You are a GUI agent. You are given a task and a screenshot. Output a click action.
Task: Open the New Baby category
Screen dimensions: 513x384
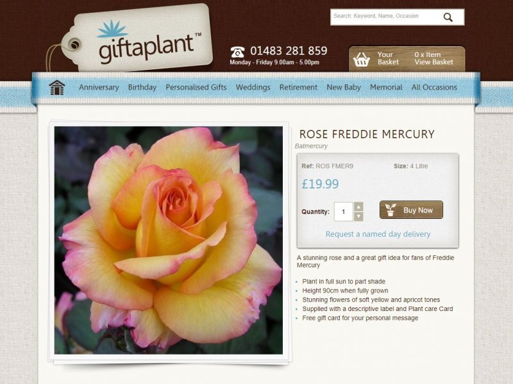coord(344,88)
